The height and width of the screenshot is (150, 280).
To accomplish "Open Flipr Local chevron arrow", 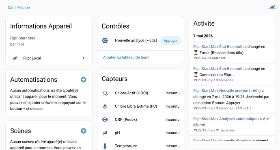I will point(84,58).
